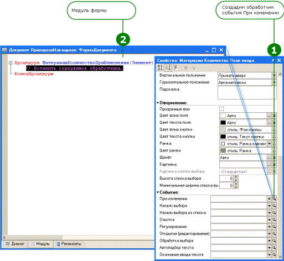Open the Вертикальное положение dropdown

[x=274, y=75]
